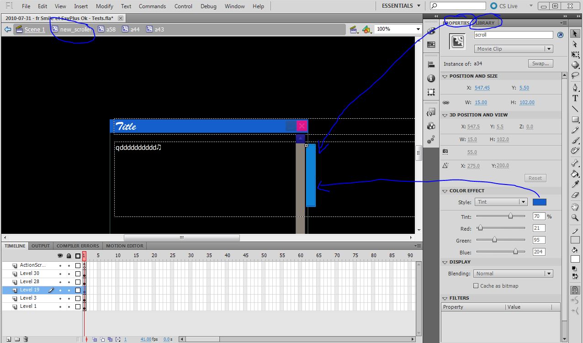
Task: Select the Selection tool
Action: [575, 34]
